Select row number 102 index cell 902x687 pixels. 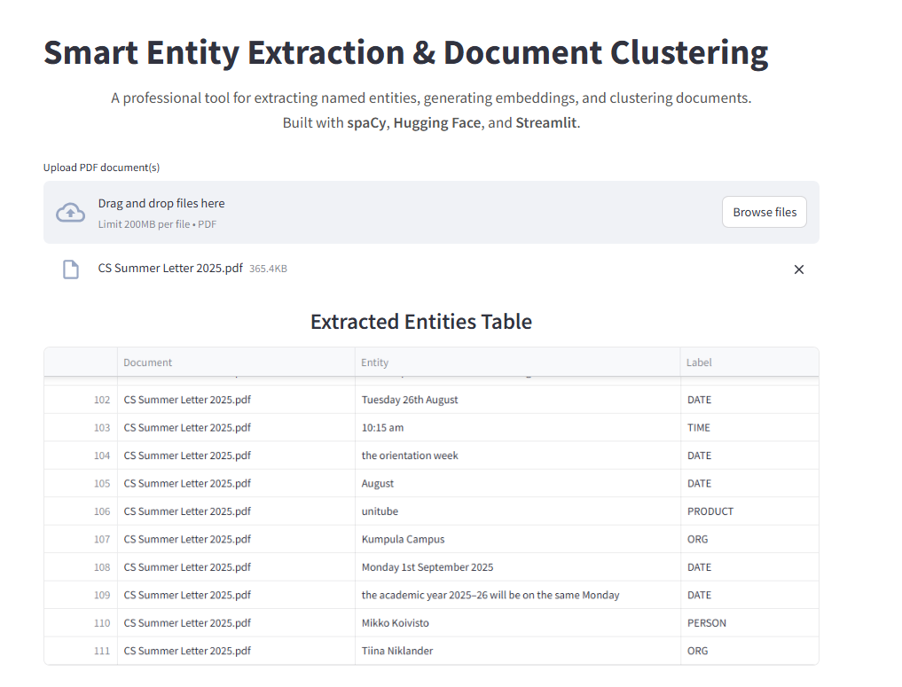point(81,400)
